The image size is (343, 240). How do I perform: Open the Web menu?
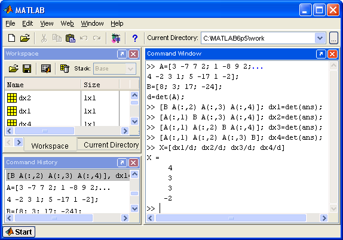pos(67,23)
